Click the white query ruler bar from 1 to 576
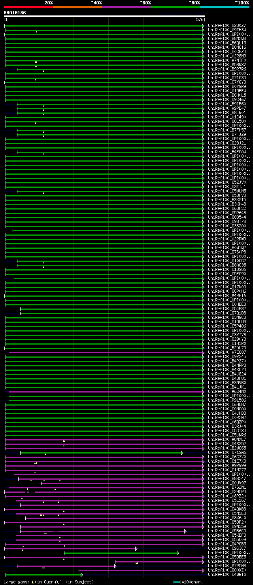Viewport: 253px width, 585px height. (104, 17)
